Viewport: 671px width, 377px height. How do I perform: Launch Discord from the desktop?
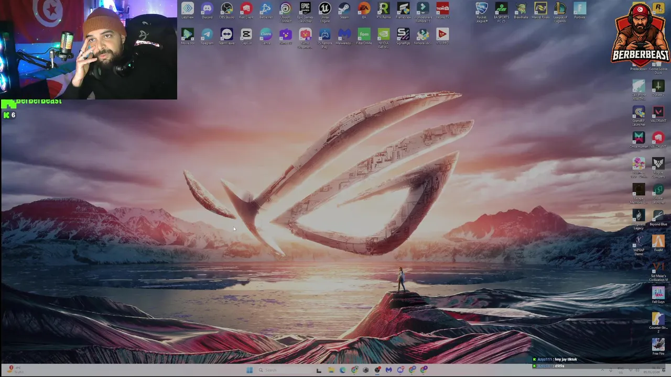point(207,10)
